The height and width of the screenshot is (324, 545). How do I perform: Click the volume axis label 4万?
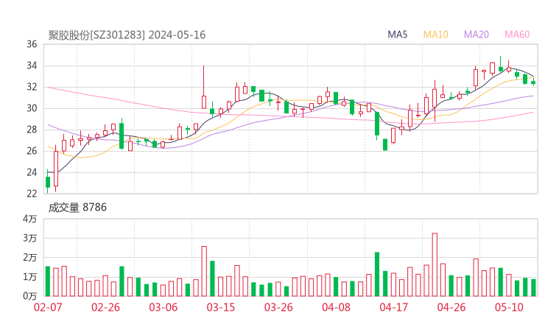[30, 219]
